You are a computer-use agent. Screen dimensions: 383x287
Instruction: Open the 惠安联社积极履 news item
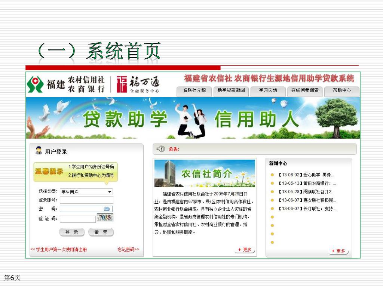point(307,200)
